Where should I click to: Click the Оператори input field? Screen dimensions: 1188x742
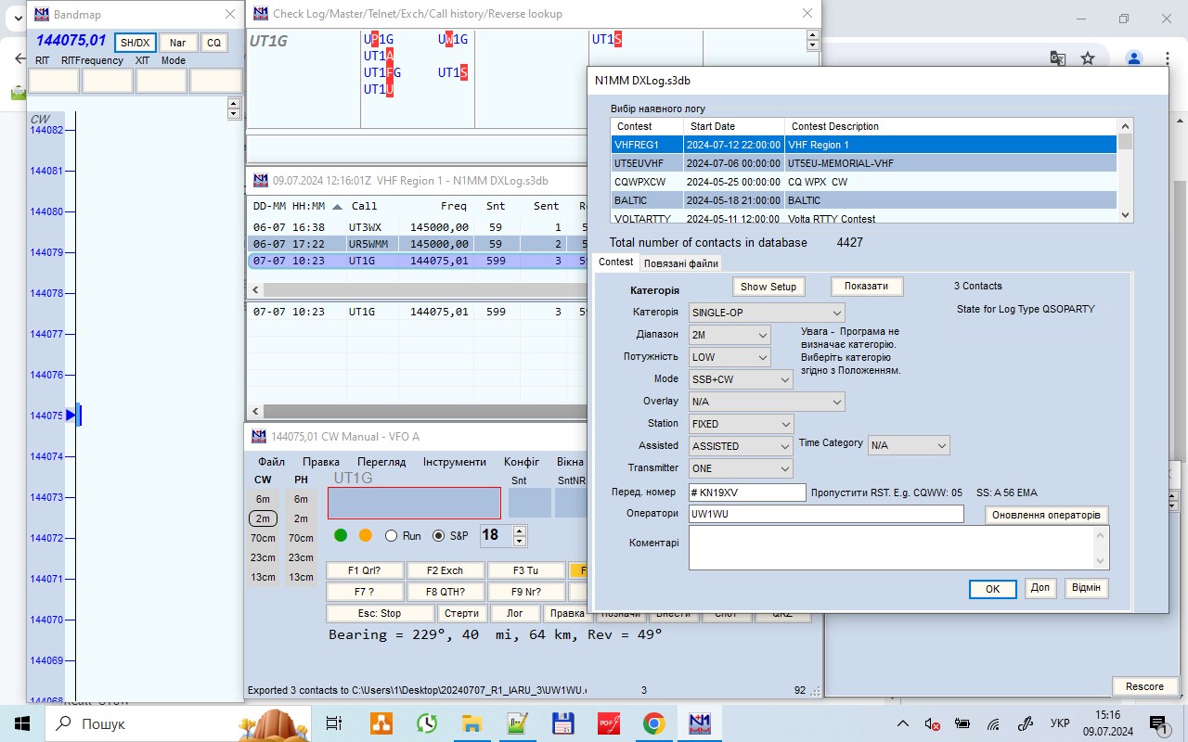[826, 514]
